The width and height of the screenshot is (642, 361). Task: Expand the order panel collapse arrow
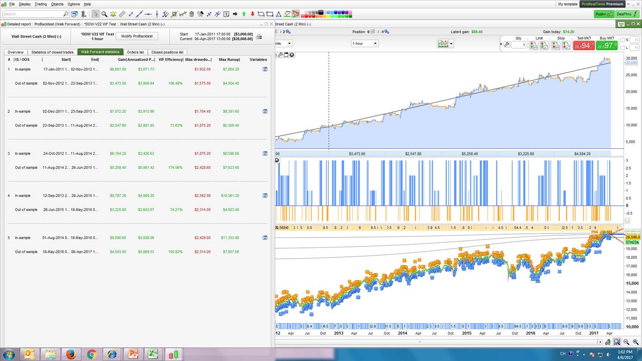point(501,44)
